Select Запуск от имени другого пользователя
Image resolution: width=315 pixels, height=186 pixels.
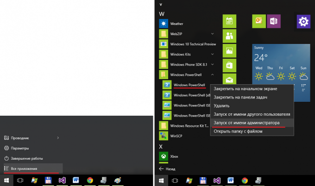tap(252, 114)
